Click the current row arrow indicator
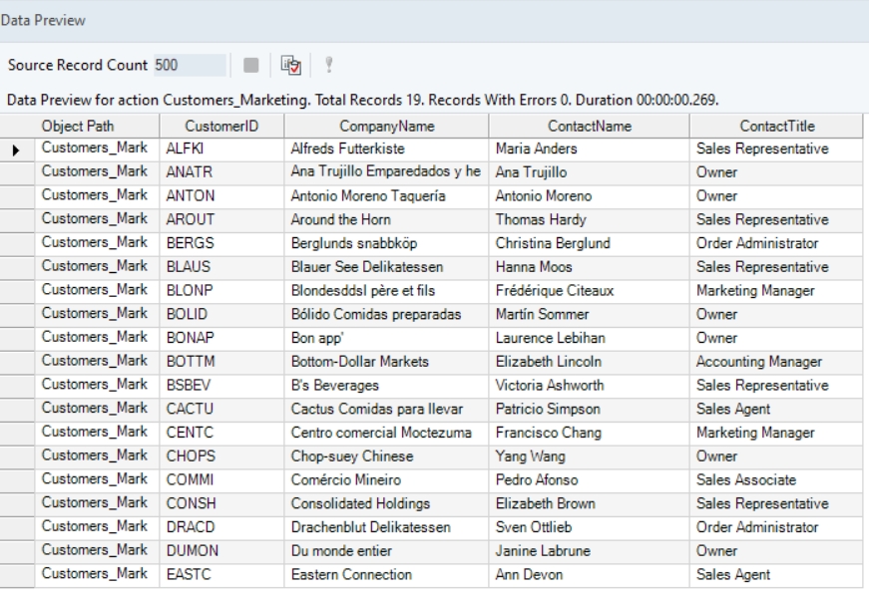 [16, 150]
